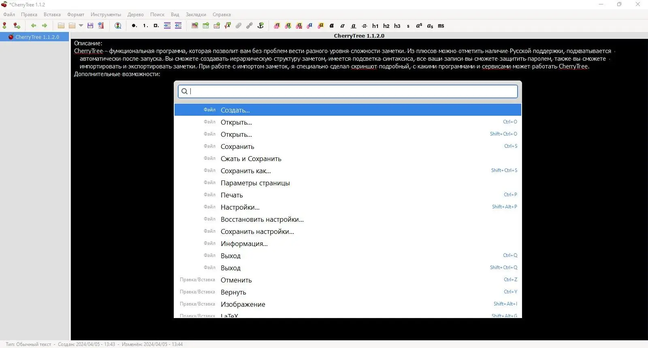Apply latest formatting icon
648x348 pixels.
288,25
